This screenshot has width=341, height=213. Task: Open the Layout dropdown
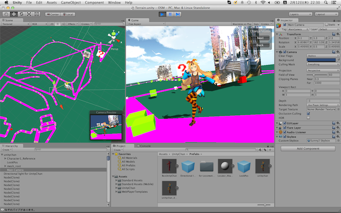tap(326, 14)
